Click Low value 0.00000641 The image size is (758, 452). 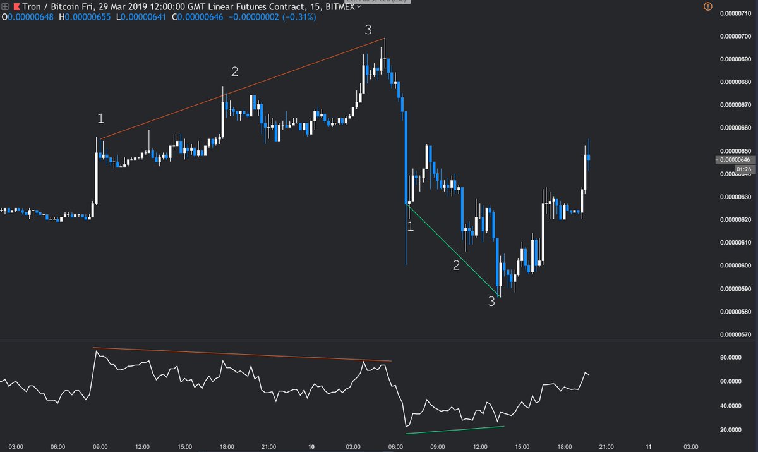coord(141,18)
